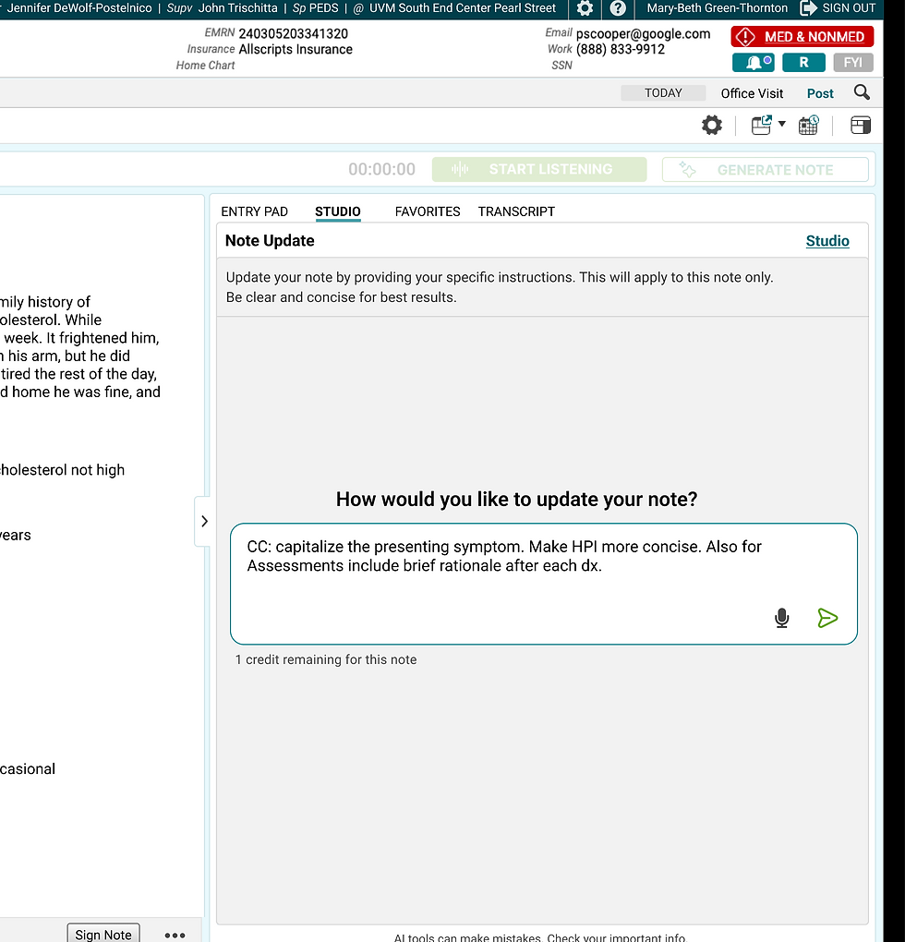The image size is (905, 942).
Task: Collapse panel with chevron arrow handle
Action: pos(204,521)
